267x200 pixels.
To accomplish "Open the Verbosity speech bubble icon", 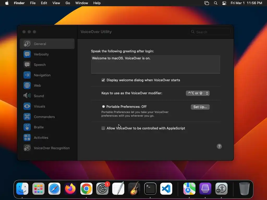I will click(27, 54).
